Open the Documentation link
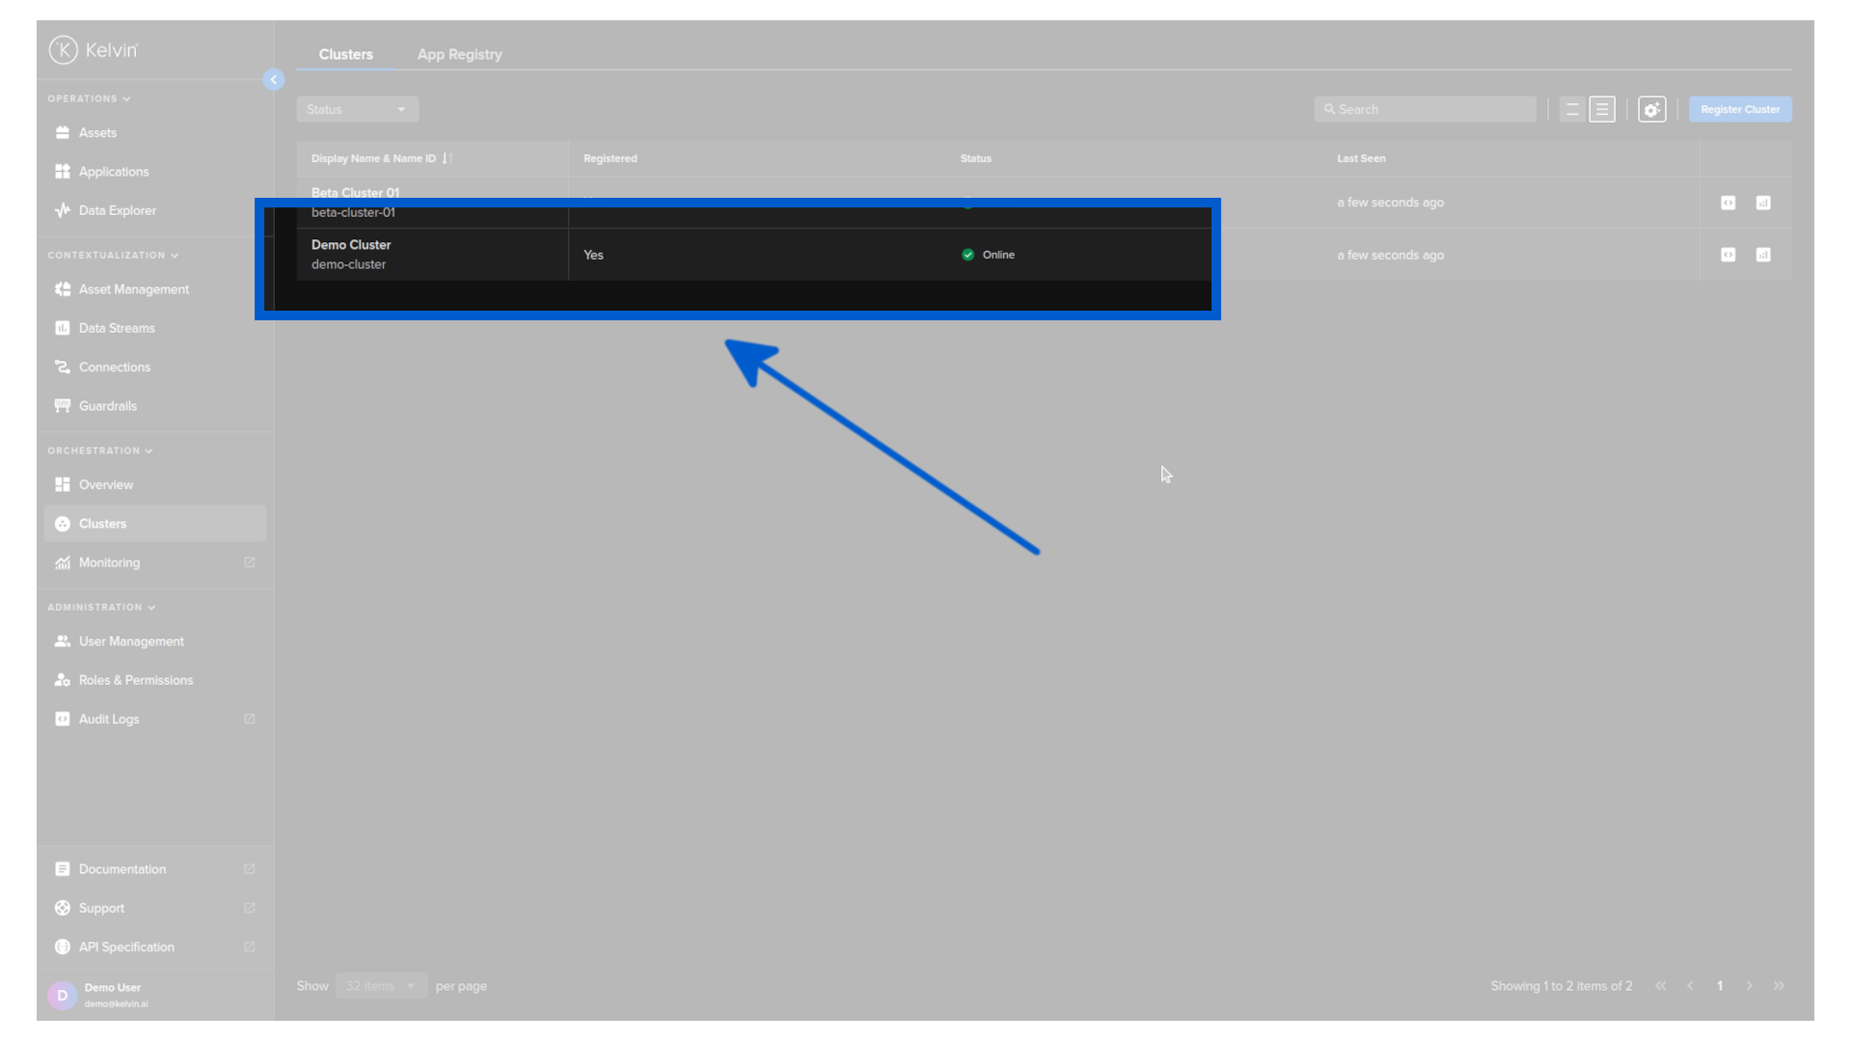 pos(122,869)
